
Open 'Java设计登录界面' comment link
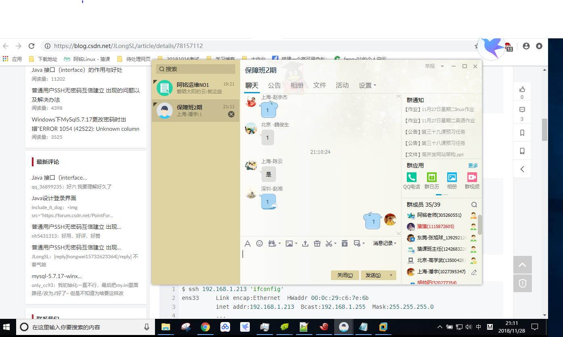pyautogui.click(x=54, y=198)
